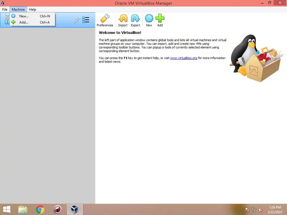The height and width of the screenshot is (215, 287).
Task: Close the VirtualBox Manager window
Action: pyautogui.click(x=280, y=3)
